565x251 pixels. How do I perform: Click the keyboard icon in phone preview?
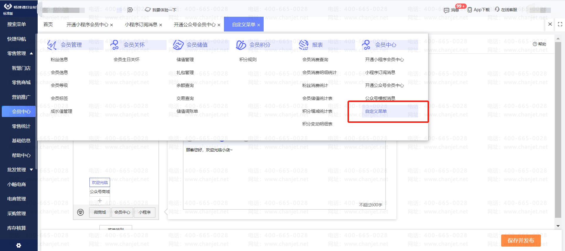(x=80, y=212)
